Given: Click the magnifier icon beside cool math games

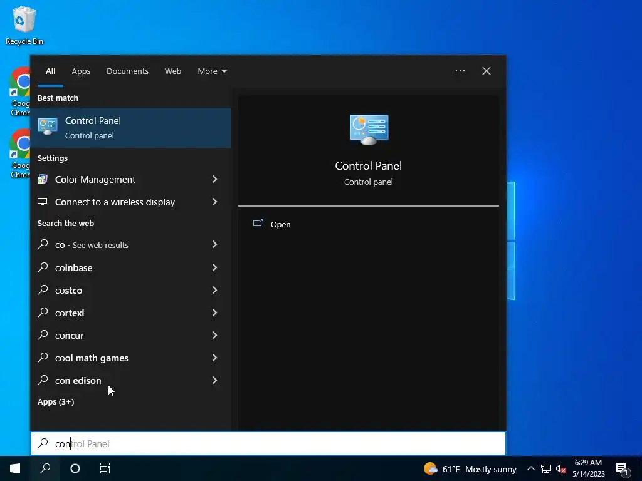Looking at the screenshot, I should (43, 357).
